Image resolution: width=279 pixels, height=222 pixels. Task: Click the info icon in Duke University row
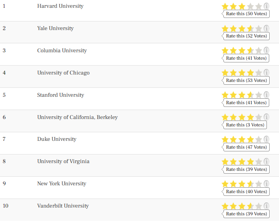coord(266,139)
